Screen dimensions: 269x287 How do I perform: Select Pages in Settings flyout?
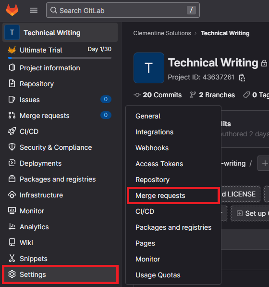pos(173,243)
